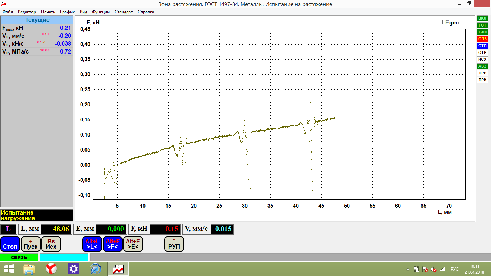Open the Вид menu
Screen dimensions: 491x276
[x=83, y=12]
